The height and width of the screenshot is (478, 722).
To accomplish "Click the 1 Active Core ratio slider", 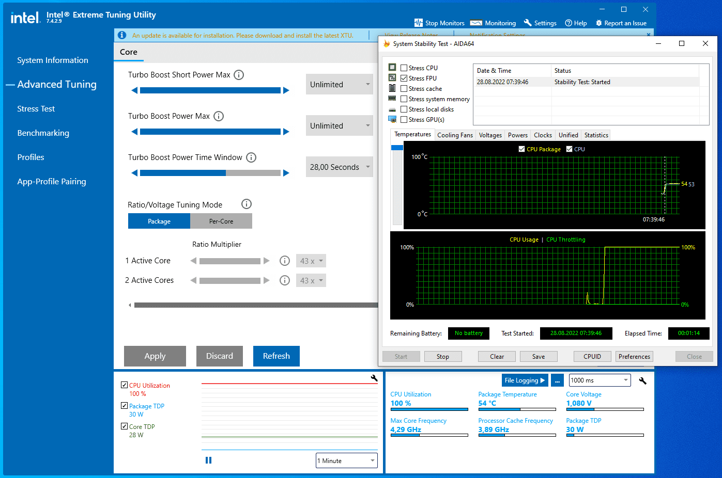I will pos(230,261).
